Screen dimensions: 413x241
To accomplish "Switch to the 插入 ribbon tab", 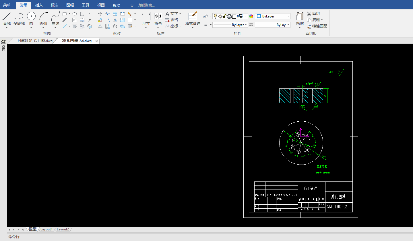I will click(39, 5).
